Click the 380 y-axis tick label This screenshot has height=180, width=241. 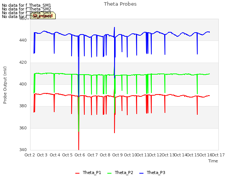click(23, 106)
